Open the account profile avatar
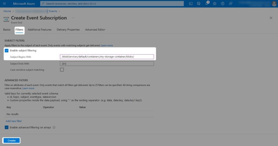The width and height of the screenshot is (278, 146). click(274, 4)
